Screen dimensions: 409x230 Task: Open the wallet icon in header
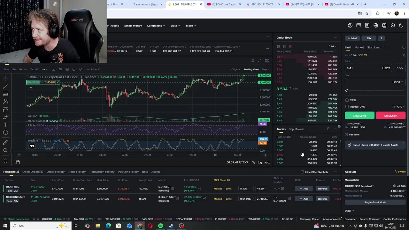[x=359, y=26]
